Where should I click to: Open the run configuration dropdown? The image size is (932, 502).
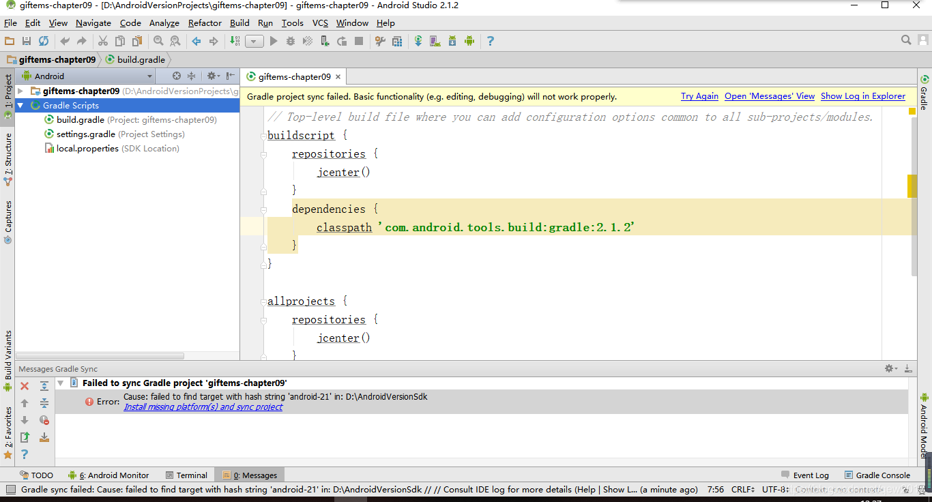[254, 41]
